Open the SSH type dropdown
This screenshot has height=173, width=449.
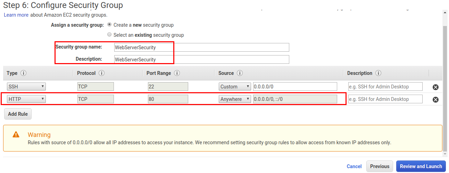point(26,87)
